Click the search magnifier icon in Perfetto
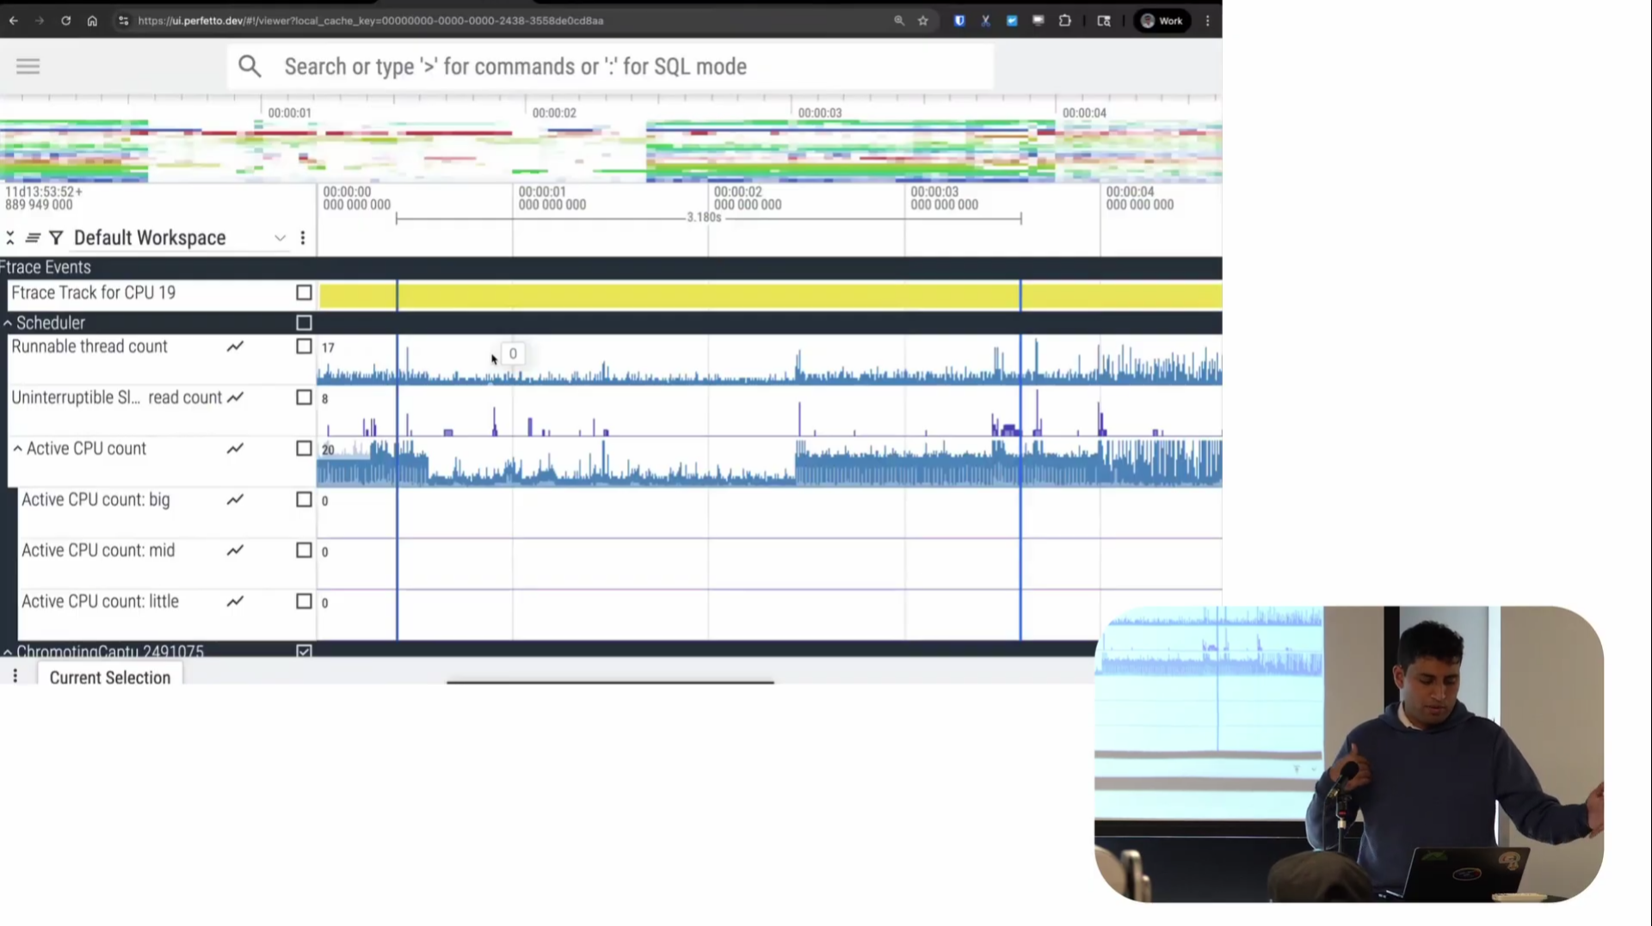 click(x=250, y=66)
